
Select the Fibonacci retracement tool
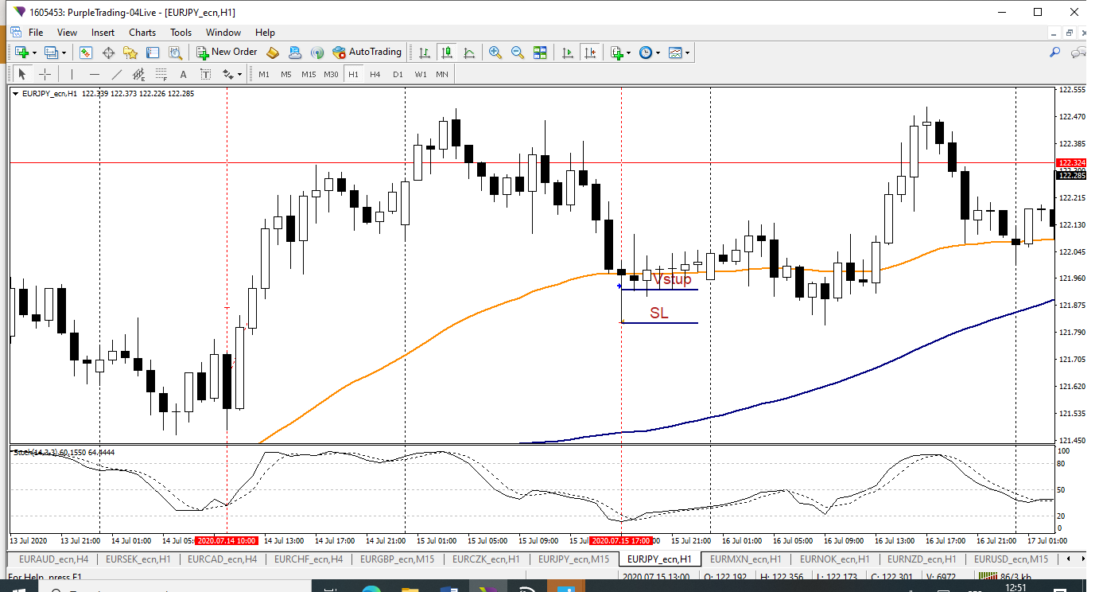[161, 74]
